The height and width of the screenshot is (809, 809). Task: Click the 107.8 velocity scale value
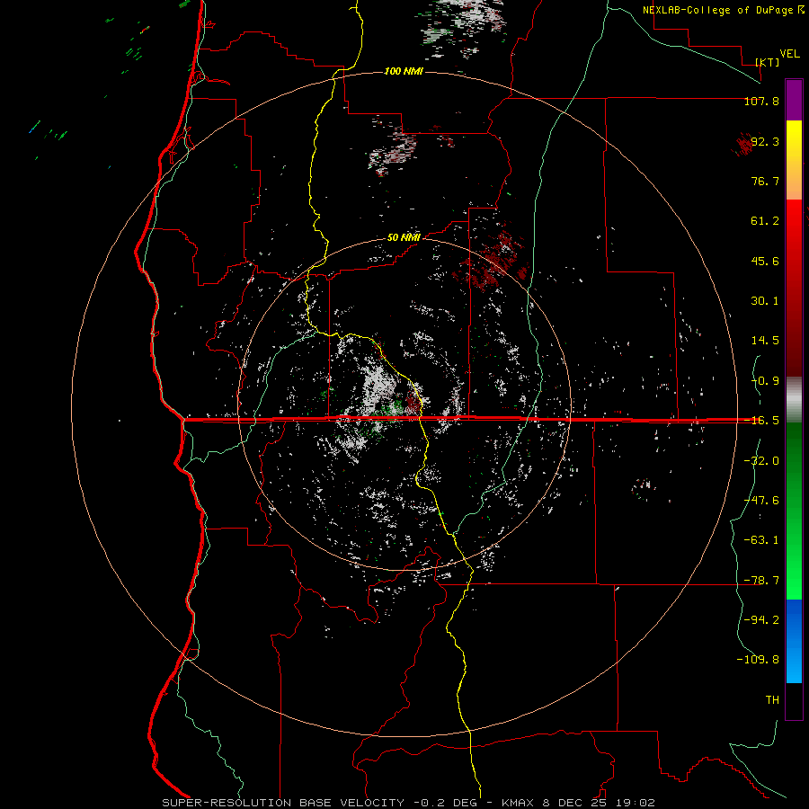pos(761,101)
